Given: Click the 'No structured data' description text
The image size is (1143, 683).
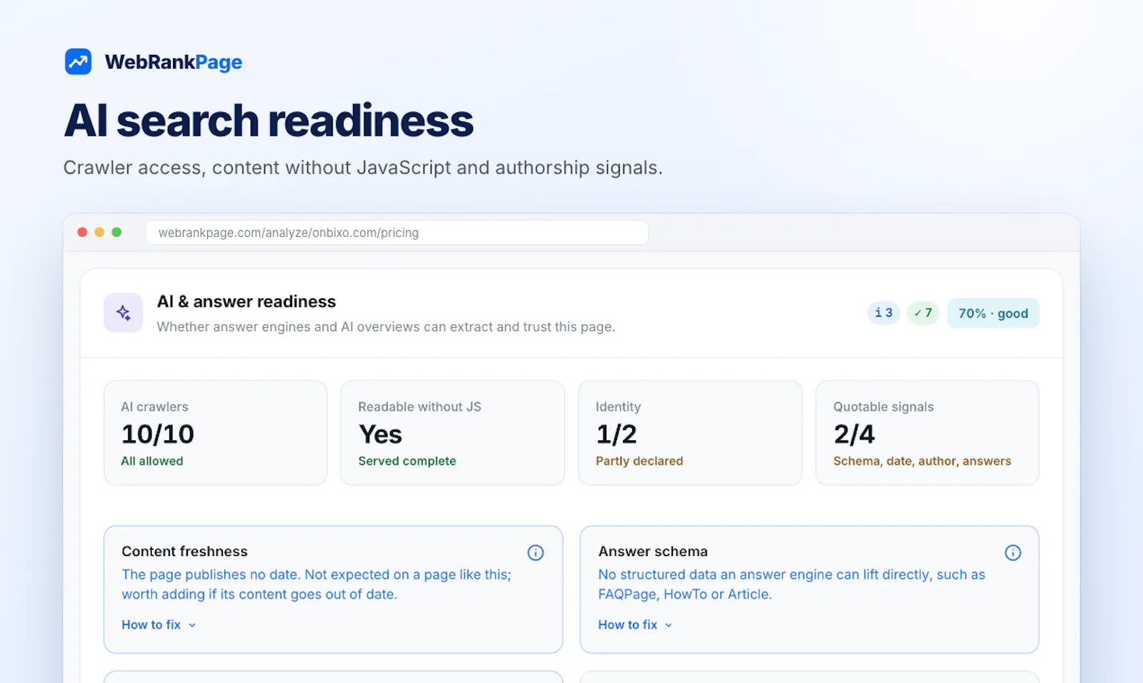Looking at the screenshot, I should (x=792, y=585).
